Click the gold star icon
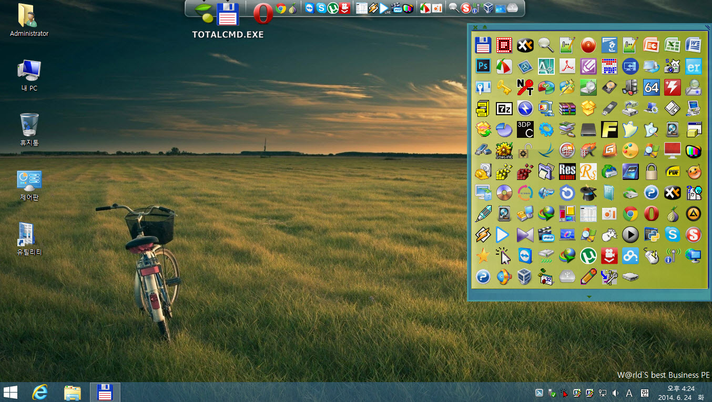712x402 pixels. (483, 256)
